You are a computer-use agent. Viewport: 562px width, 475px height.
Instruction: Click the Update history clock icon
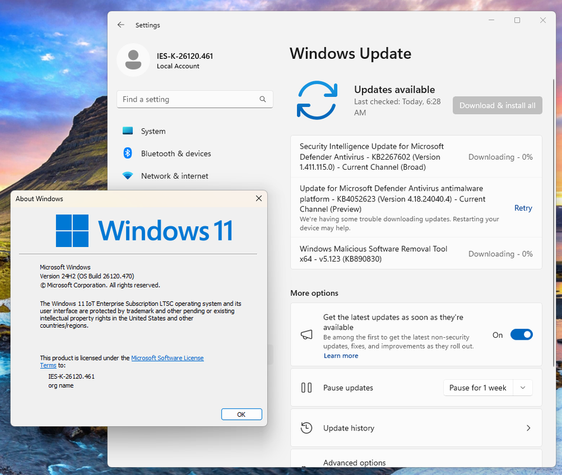[x=307, y=427]
